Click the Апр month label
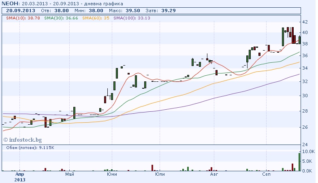The width and height of the screenshot is (318, 183). tap(20, 174)
